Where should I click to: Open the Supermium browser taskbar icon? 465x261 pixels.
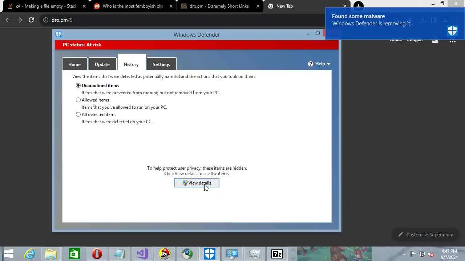(187, 254)
